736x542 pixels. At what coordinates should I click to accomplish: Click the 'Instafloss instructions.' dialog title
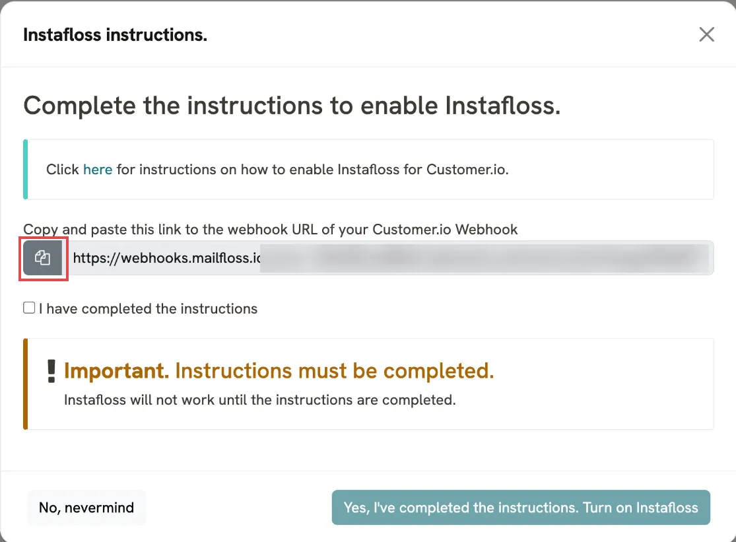pyautogui.click(x=116, y=35)
